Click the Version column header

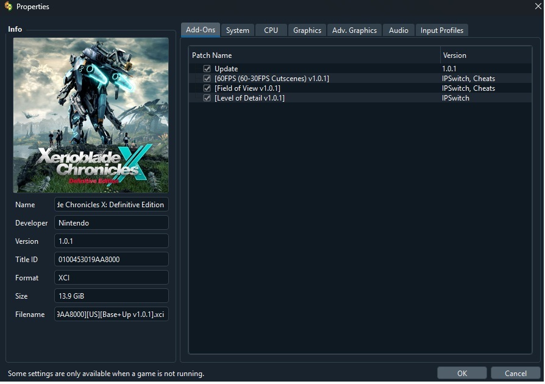(486, 55)
